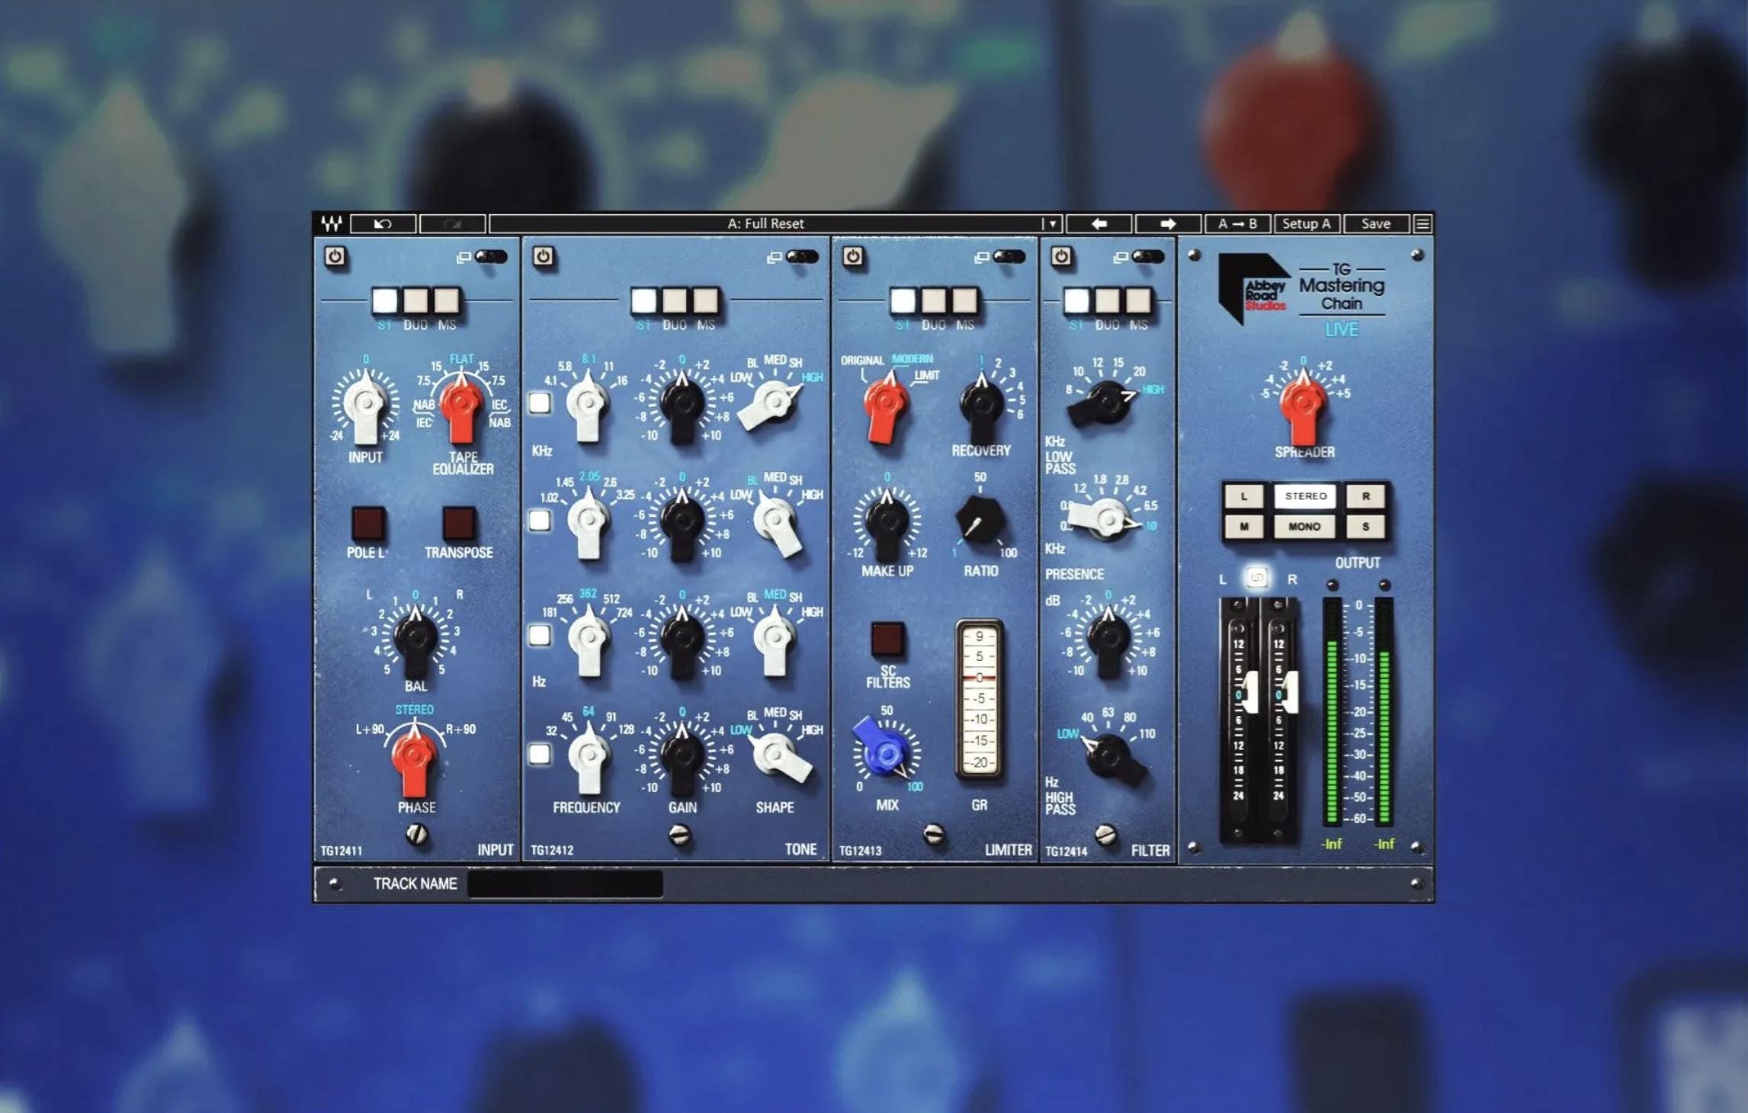The image size is (1748, 1113).
Task: Toggle the FILTER module power button
Action: tap(1061, 256)
